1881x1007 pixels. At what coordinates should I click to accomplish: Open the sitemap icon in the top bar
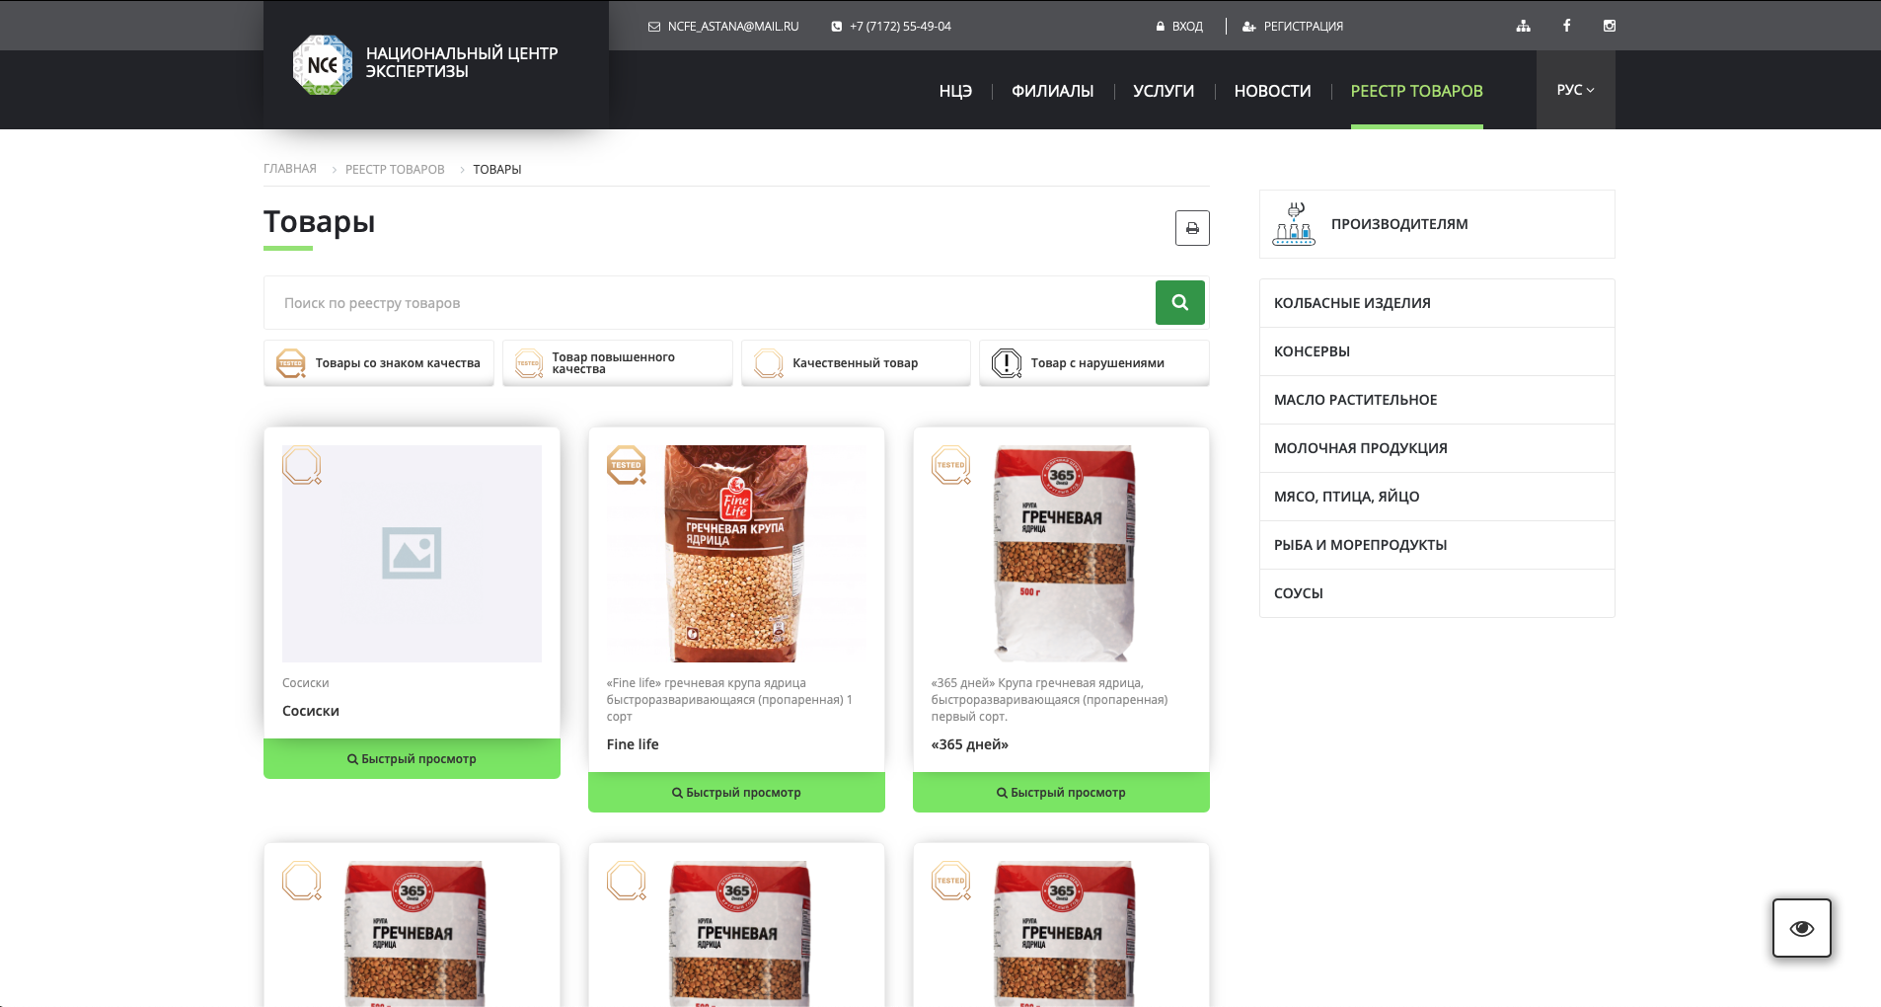coord(1524,26)
